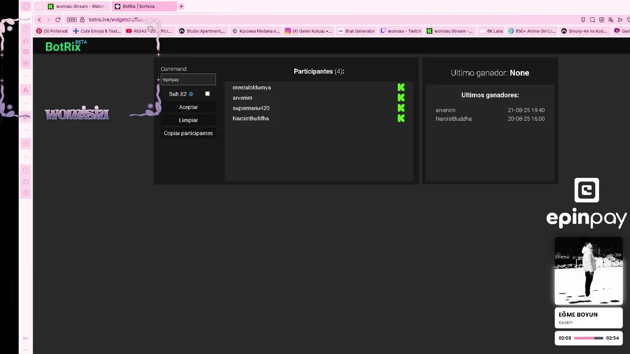This screenshot has height=354, width=630.
Task: Open a new browser tab with plus
Action: tap(181, 6)
